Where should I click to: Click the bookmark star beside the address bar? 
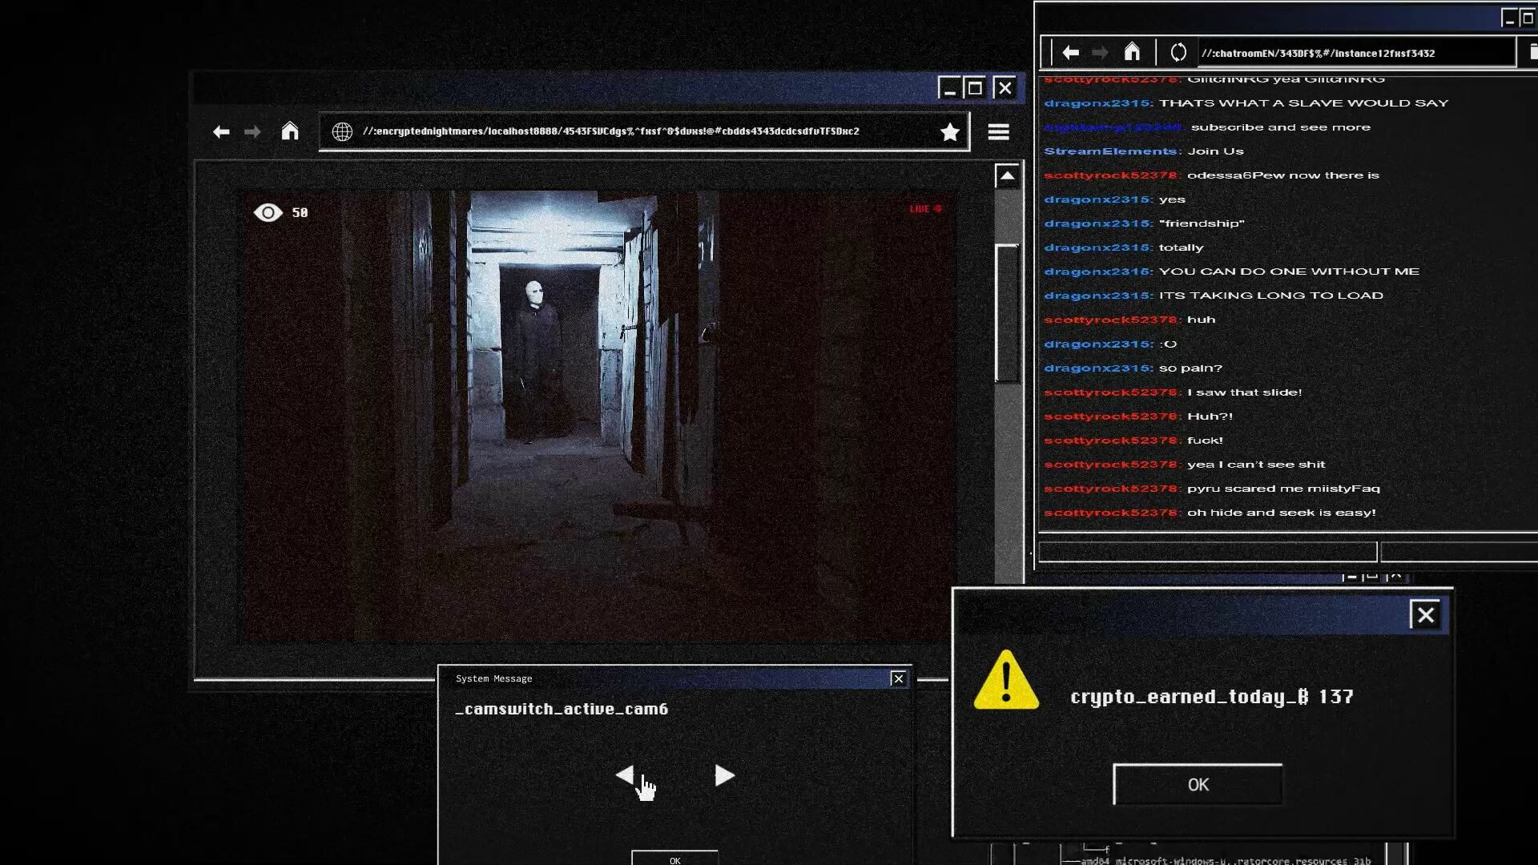tap(950, 131)
